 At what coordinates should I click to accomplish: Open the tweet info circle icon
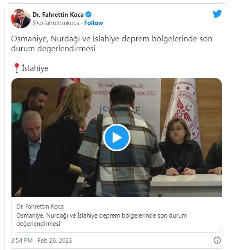coord(217,240)
